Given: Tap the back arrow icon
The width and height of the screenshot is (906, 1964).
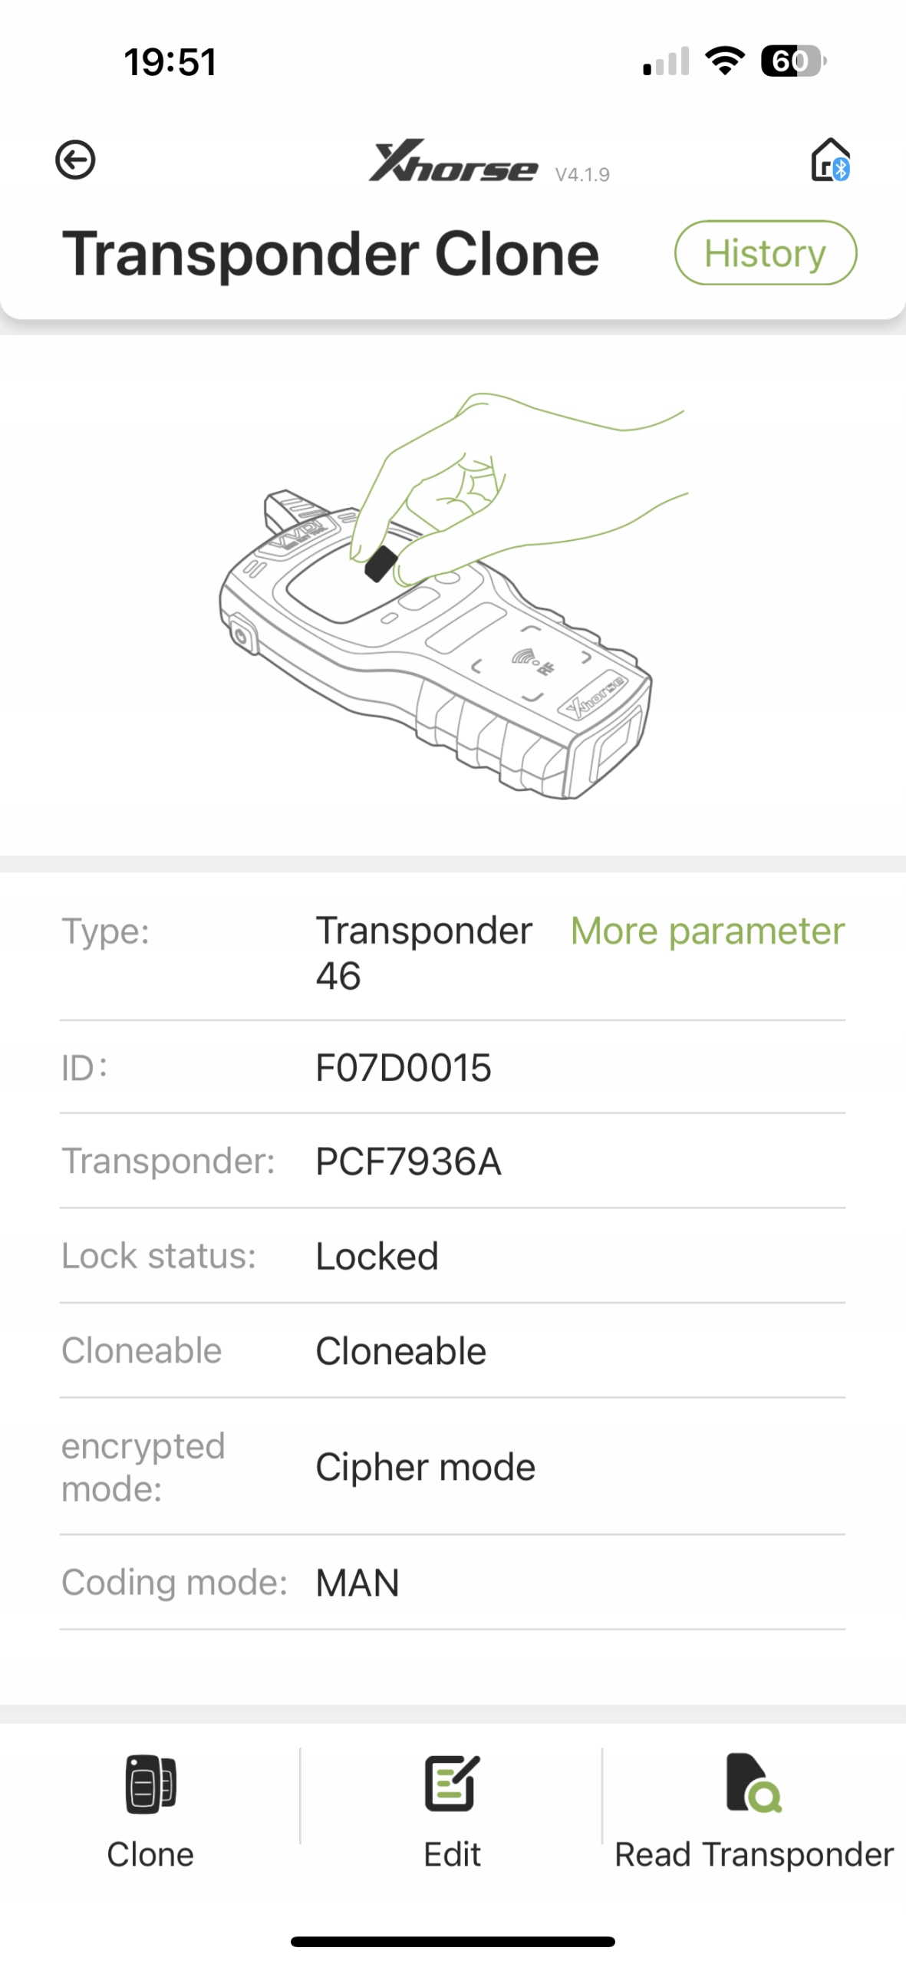Looking at the screenshot, I should (x=75, y=160).
